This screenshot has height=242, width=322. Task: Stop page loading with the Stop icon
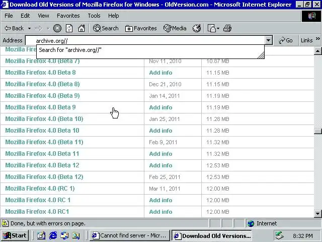pos(57,28)
